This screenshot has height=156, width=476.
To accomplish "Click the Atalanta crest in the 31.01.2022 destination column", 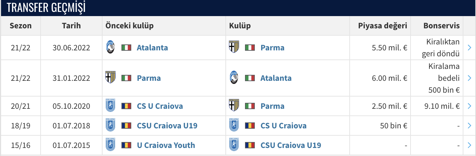I will [234, 78].
